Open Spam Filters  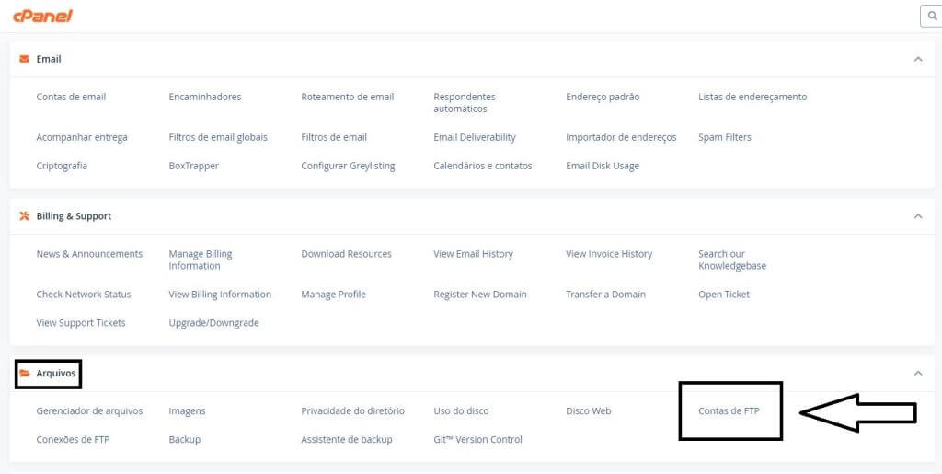724,137
